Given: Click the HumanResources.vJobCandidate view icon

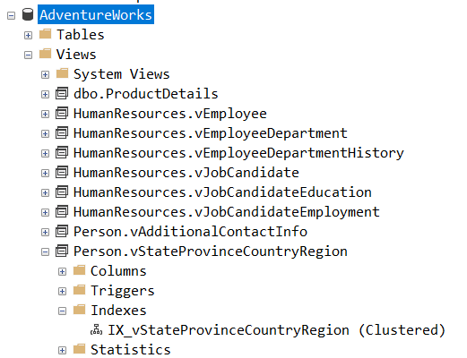Looking at the screenshot, I should pos(62,172).
